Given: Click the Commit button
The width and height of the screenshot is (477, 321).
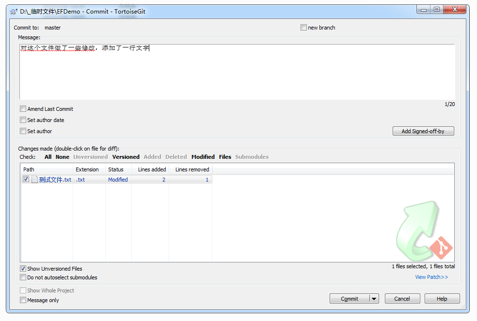Looking at the screenshot, I should pyautogui.click(x=350, y=299).
